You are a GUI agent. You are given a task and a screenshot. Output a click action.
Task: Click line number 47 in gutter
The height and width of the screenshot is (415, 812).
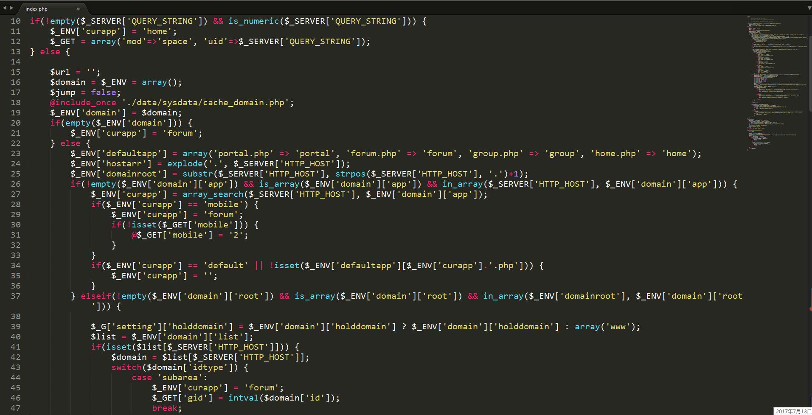16,408
